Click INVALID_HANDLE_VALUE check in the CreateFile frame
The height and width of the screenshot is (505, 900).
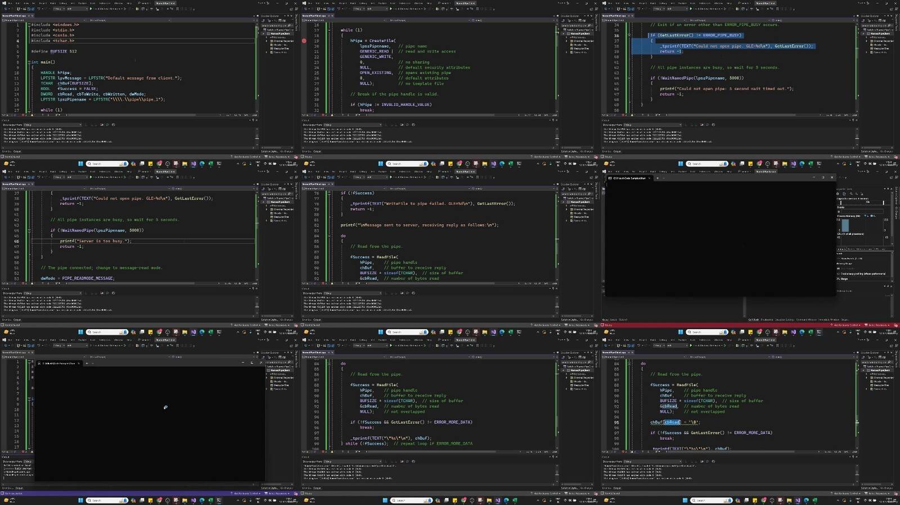pos(391,104)
